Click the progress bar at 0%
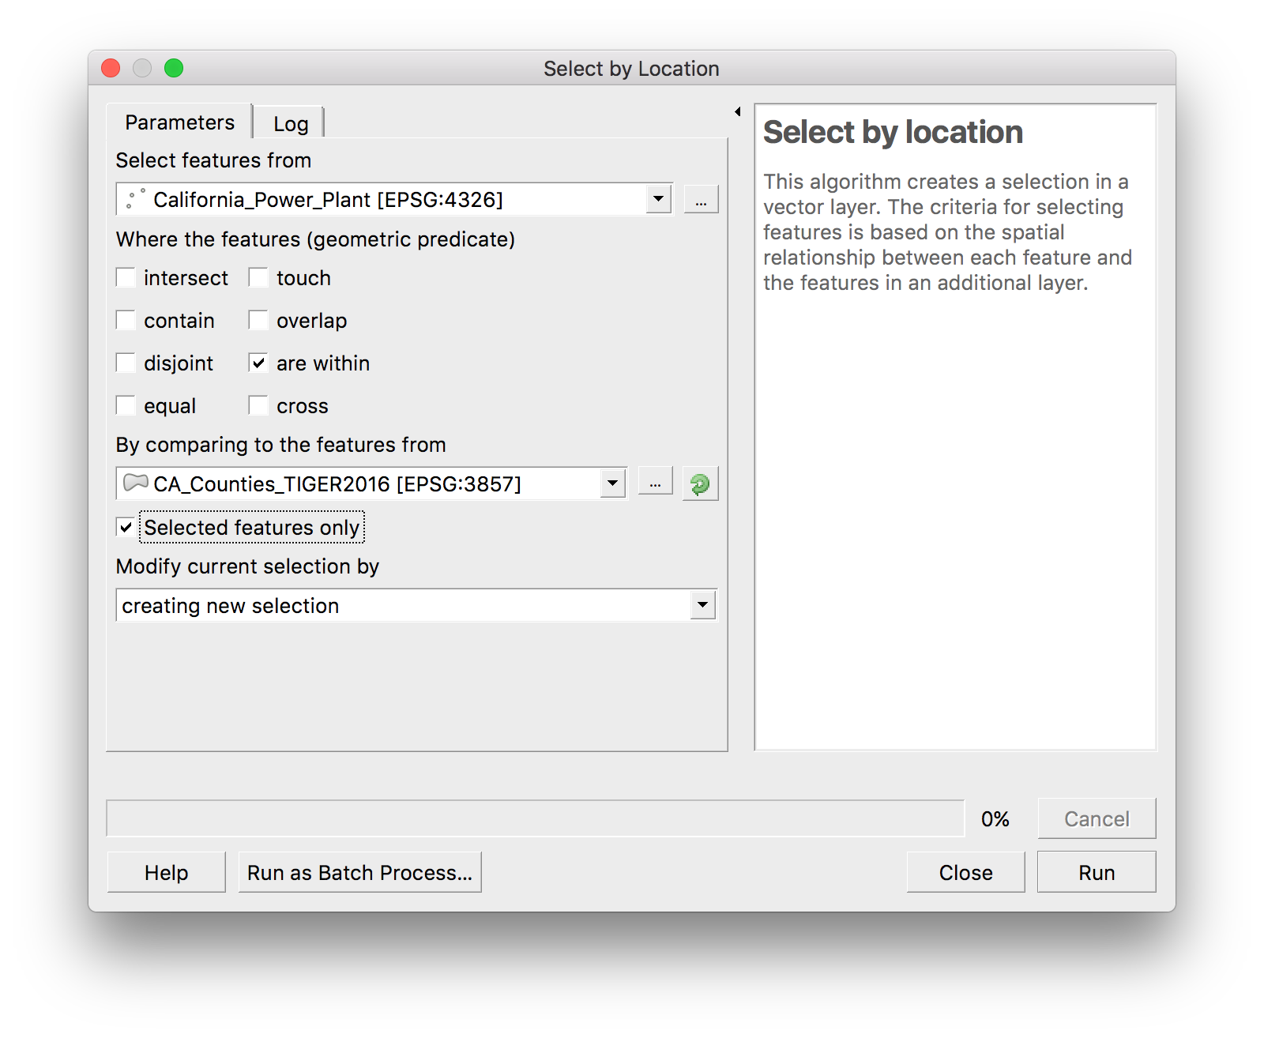Viewport: 1264px width, 1038px height. (536, 818)
